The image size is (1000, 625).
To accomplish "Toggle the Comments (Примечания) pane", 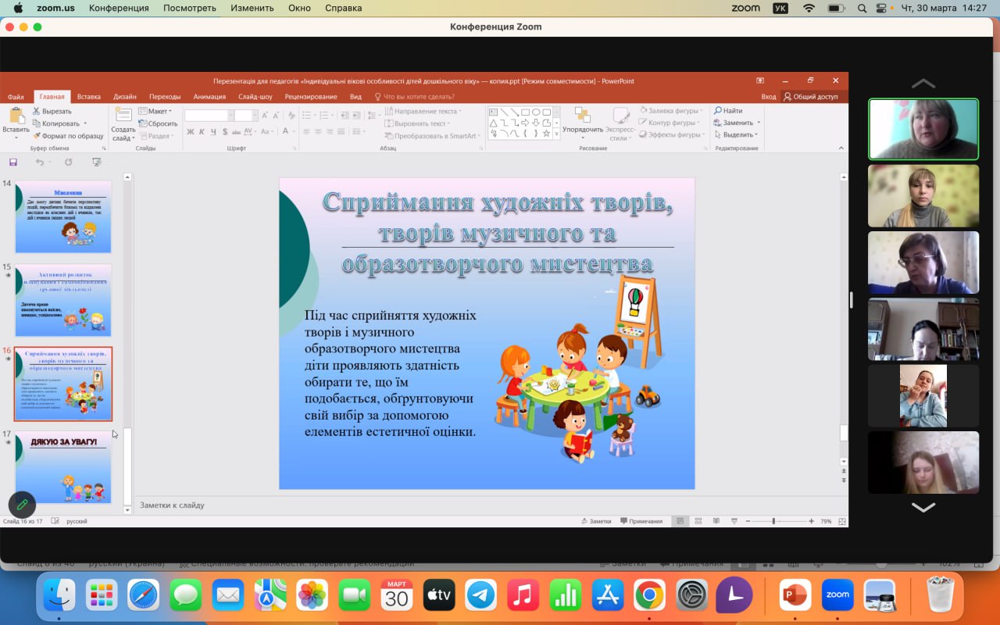I will [x=641, y=521].
